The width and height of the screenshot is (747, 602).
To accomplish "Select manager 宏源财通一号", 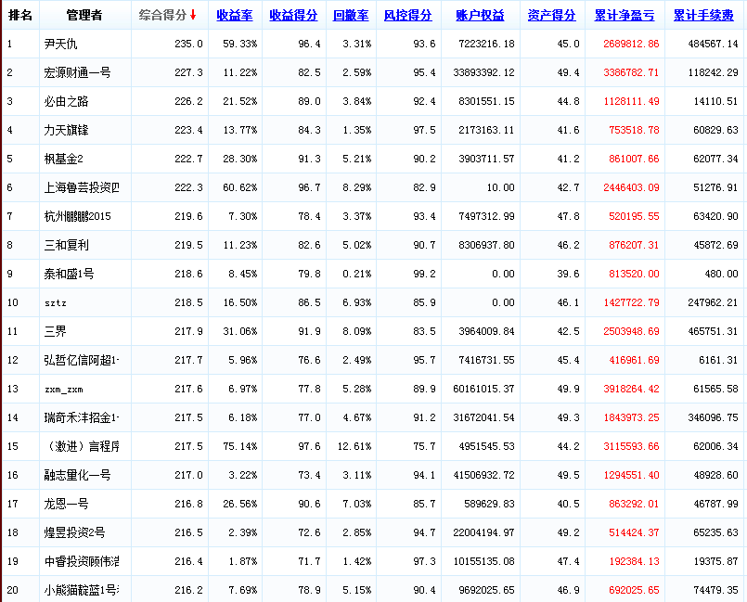I will [77, 72].
